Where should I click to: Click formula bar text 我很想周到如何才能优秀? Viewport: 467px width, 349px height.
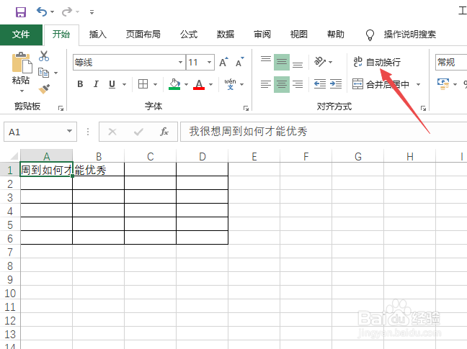point(248,131)
